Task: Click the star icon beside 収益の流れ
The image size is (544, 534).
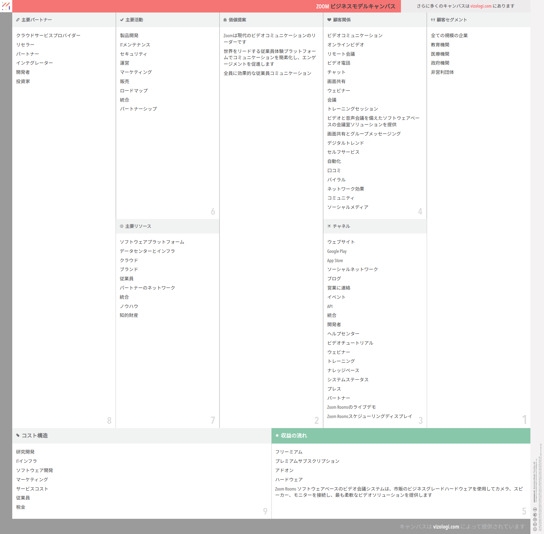Action: click(277, 436)
